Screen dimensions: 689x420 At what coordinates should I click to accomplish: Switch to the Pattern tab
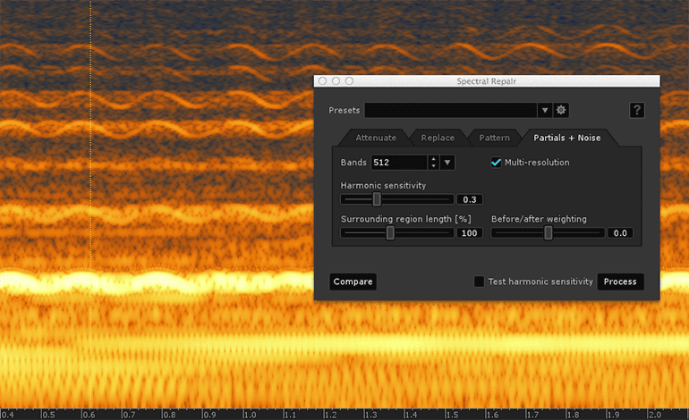[x=494, y=138]
